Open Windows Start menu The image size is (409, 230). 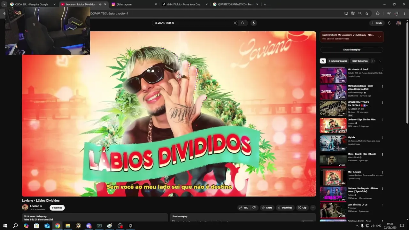(5, 226)
